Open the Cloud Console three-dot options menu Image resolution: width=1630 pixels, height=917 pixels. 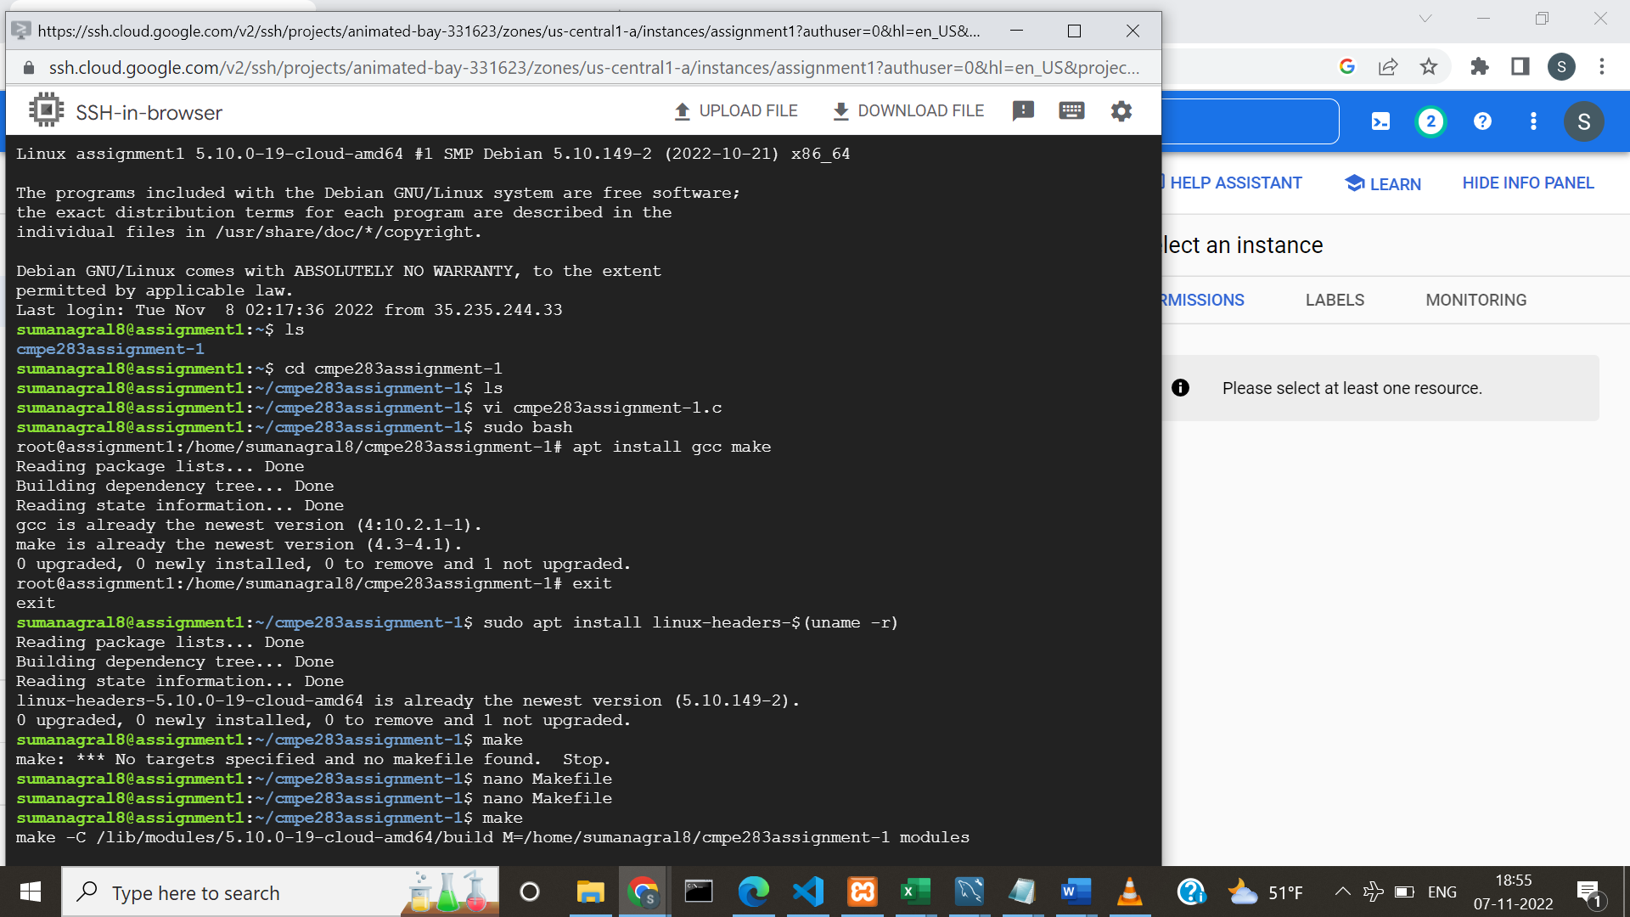coord(1533,121)
